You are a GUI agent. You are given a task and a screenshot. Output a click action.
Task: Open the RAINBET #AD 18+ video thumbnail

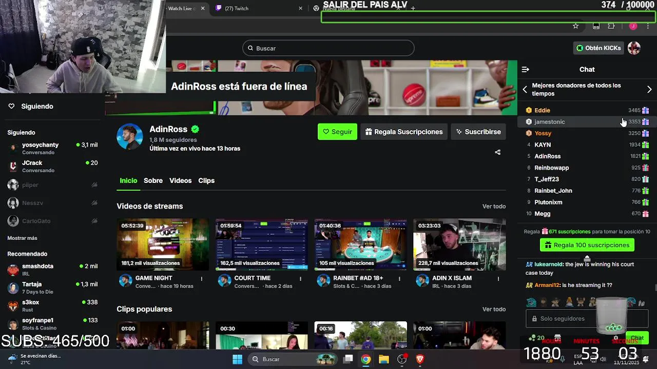click(x=361, y=244)
